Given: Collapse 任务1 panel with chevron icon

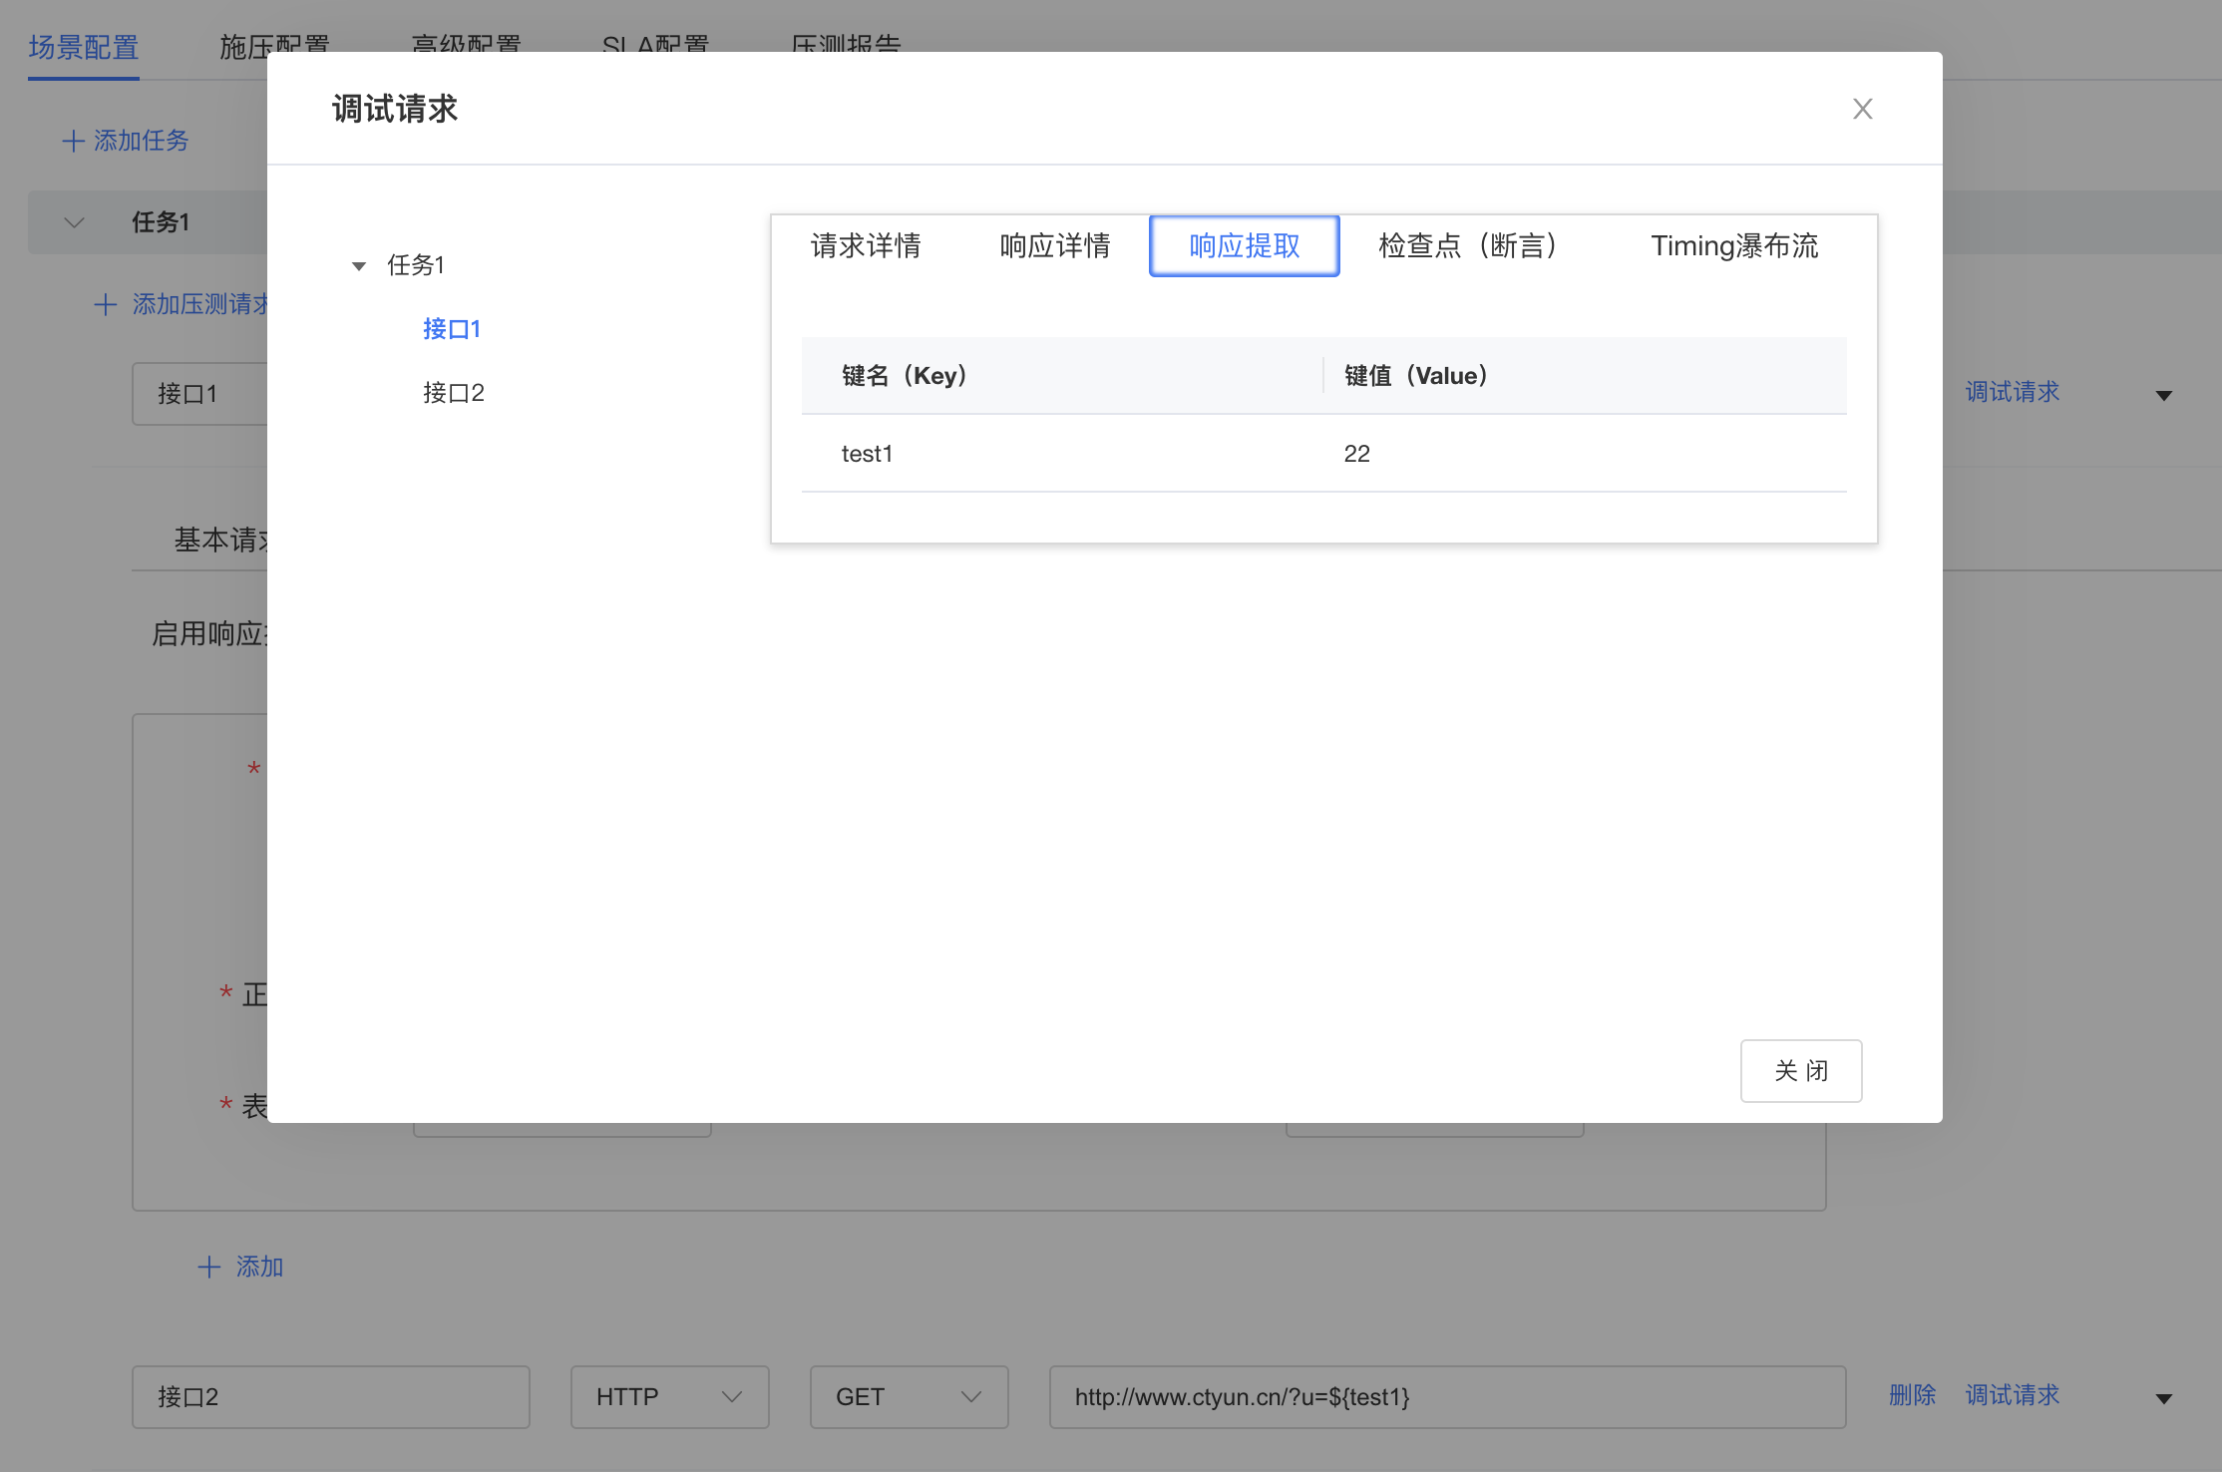Looking at the screenshot, I should coord(74,222).
